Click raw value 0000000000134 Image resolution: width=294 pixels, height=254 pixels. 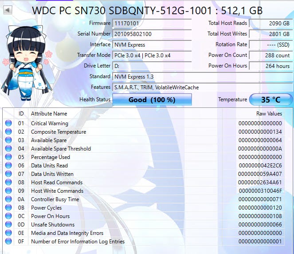pos(260,132)
